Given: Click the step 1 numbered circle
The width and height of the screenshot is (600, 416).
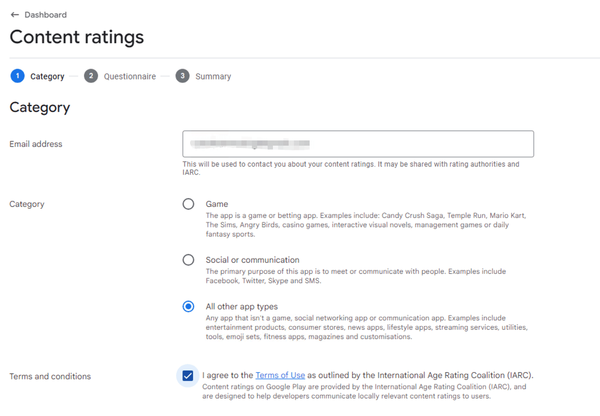Looking at the screenshot, I should pyautogui.click(x=17, y=76).
